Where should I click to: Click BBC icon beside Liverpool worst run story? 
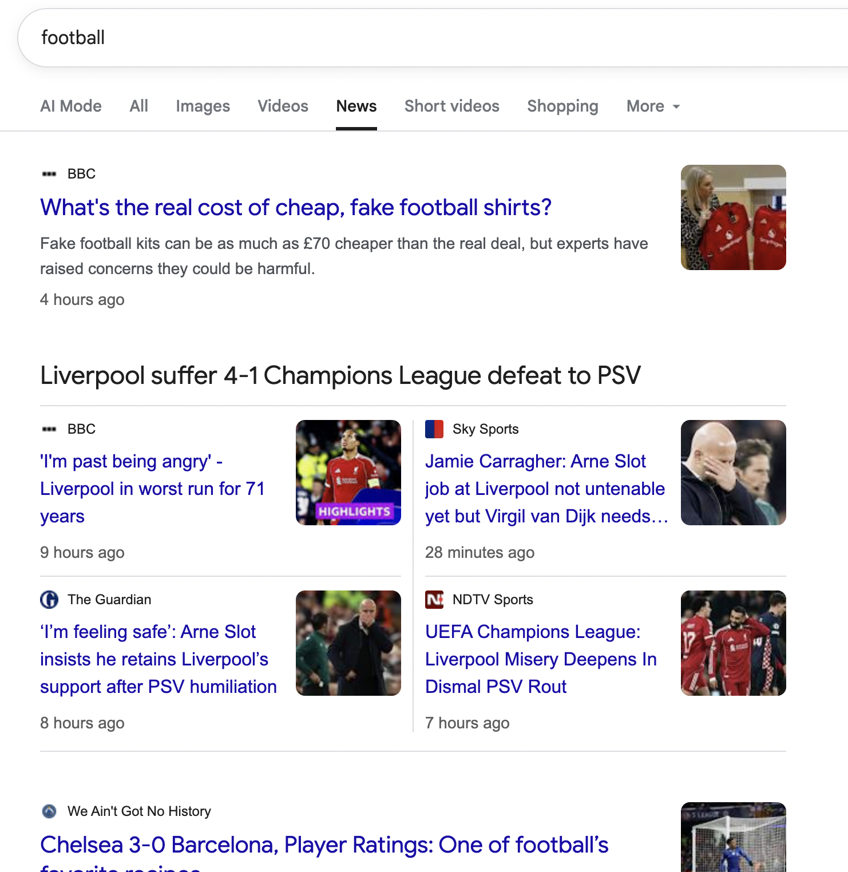[x=49, y=429]
